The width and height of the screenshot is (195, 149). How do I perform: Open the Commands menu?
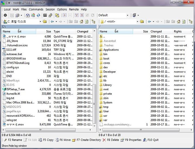(x=36, y=9)
